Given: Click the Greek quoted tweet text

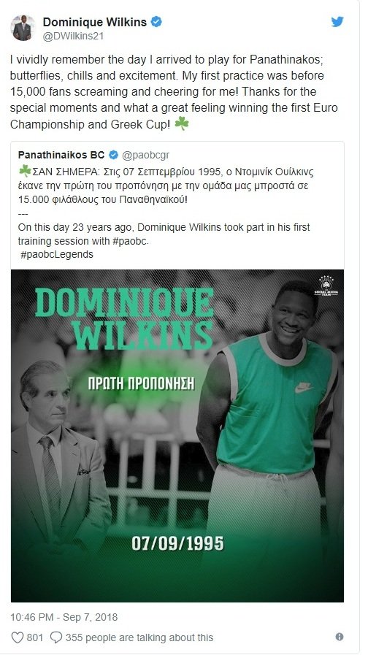Looking at the screenshot, I should click(166, 185).
